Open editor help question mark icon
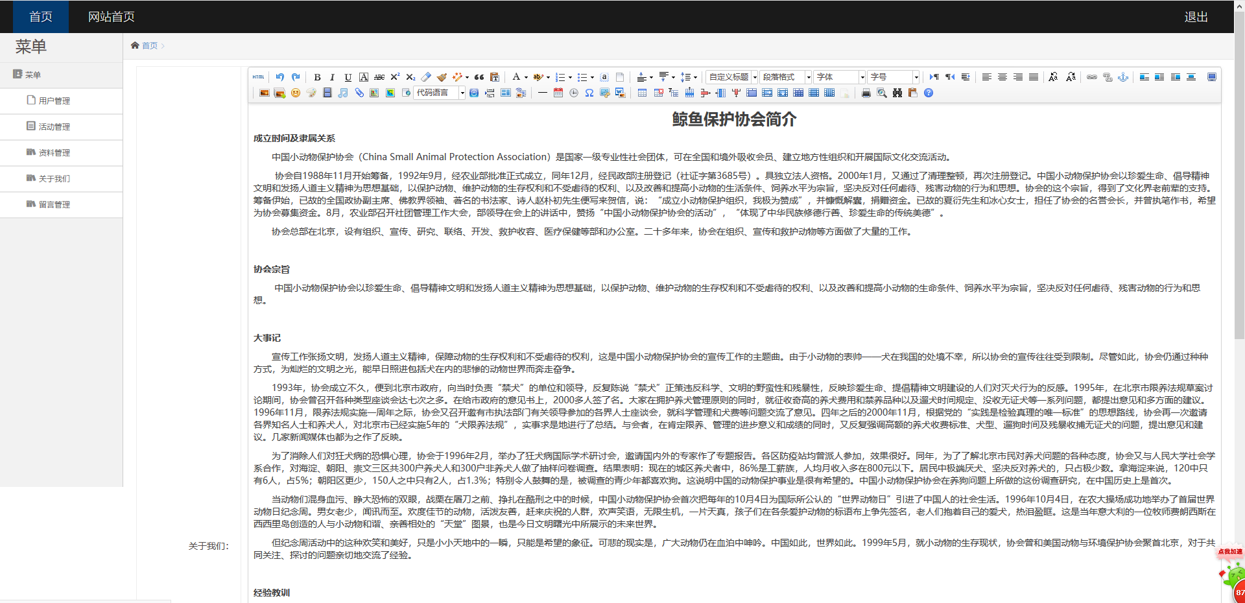The width and height of the screenshot is (1245, 603). click(x=929, y=93)
